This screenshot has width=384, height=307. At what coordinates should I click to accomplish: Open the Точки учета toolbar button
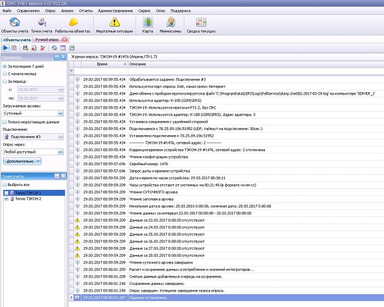[x=42, y=25]
